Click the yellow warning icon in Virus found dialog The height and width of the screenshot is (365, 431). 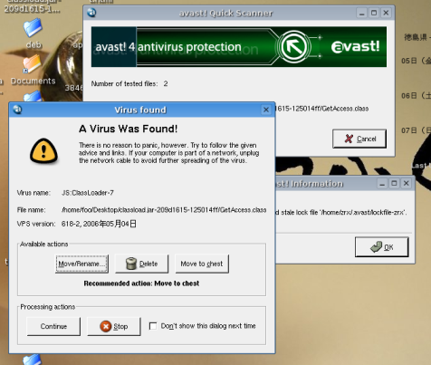tap(43, 151)
